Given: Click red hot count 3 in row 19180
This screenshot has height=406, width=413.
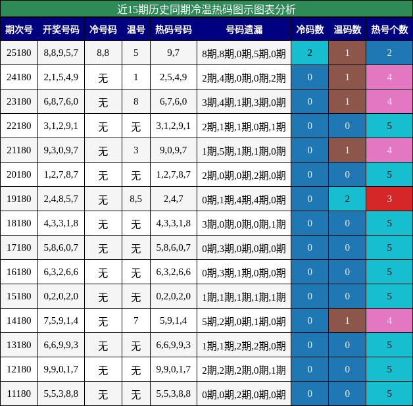Looking at the screenshot, I should (389, 199).
